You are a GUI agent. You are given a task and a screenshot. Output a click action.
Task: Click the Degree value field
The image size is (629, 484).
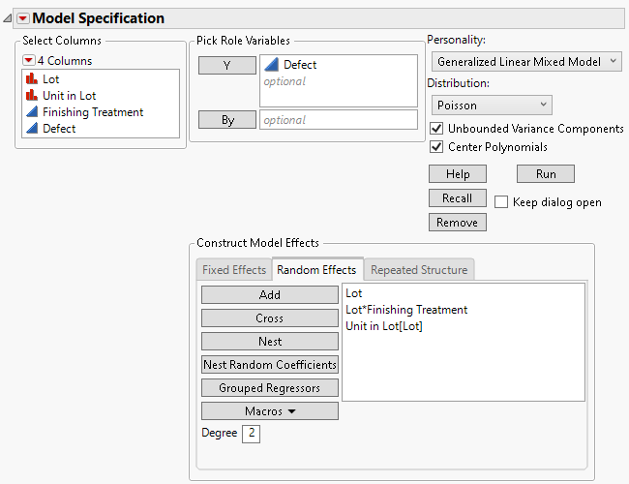pyautogui.click(x=251, y=434)
